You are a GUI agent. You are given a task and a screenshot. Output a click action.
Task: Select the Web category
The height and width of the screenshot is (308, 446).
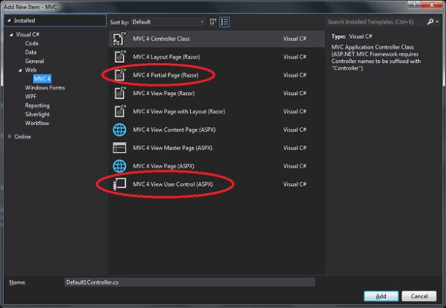[x=31, y=70]
